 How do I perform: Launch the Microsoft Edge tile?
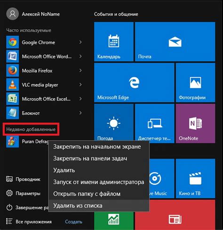(x=134, y=82)
